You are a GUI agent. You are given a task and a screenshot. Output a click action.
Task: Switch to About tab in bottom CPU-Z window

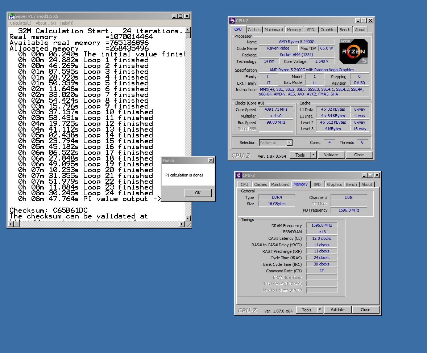[367, 184]
